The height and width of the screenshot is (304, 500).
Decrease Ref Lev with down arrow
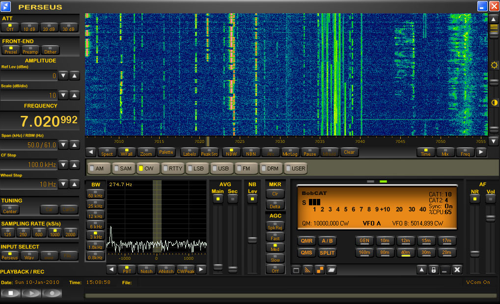[x=63, y=76]
